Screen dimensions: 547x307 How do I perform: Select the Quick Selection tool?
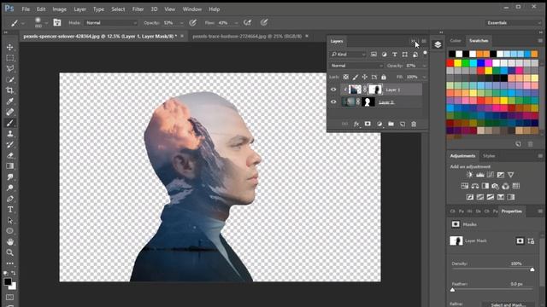[x=9, y=79]
